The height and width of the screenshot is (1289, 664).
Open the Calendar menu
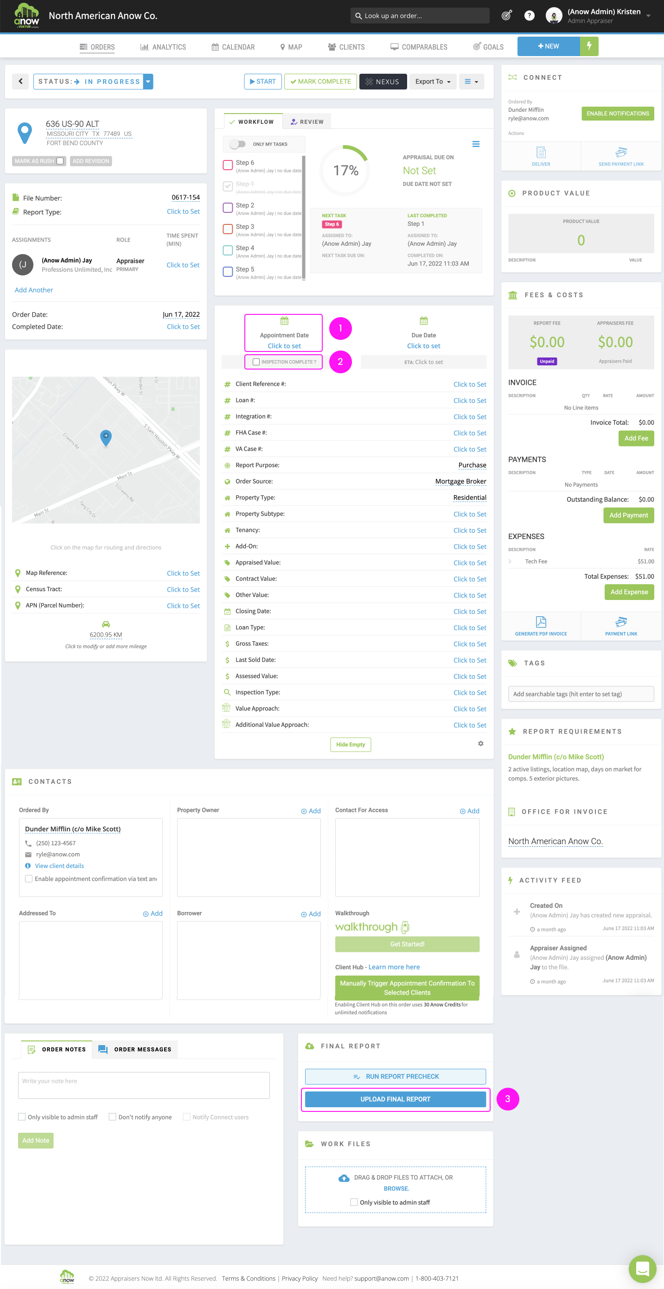click(233, 47)
